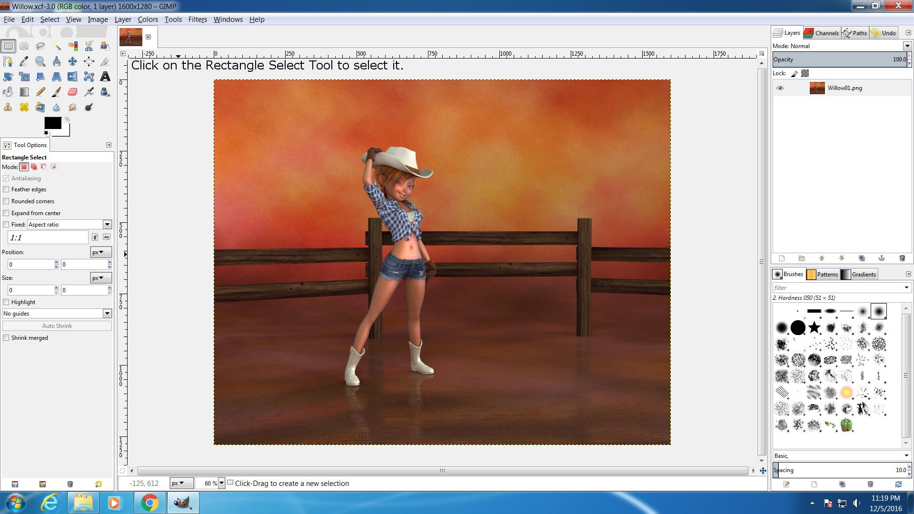This screenshot has width=914, height=514.
Task: Select the Zoom magnifier tool
Action: (40, 61)
